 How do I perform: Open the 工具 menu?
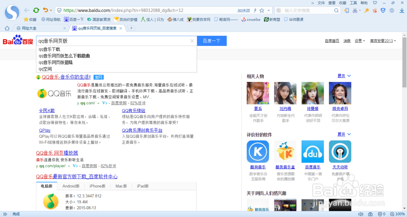tap(353, 3)
